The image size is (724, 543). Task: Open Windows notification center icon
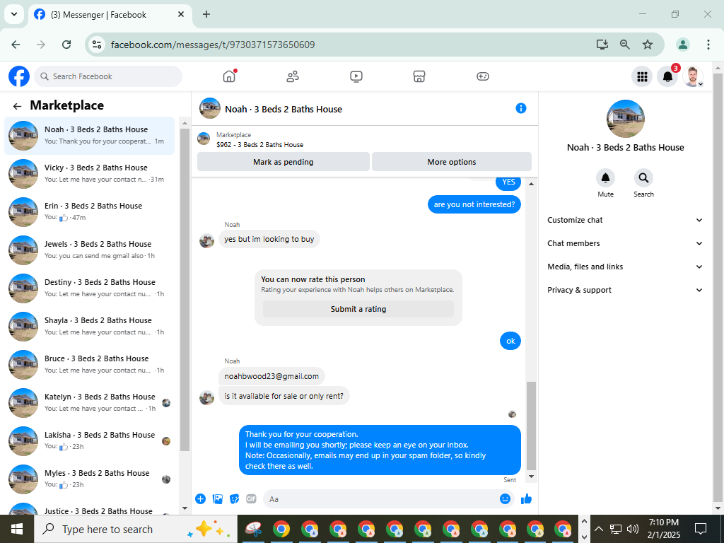click(x=701, y=529)
